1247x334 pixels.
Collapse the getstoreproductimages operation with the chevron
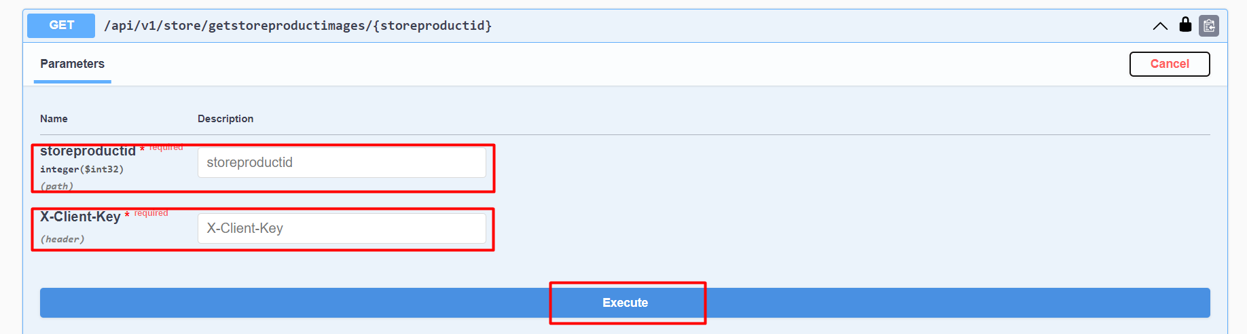[x=1160, y=26]
